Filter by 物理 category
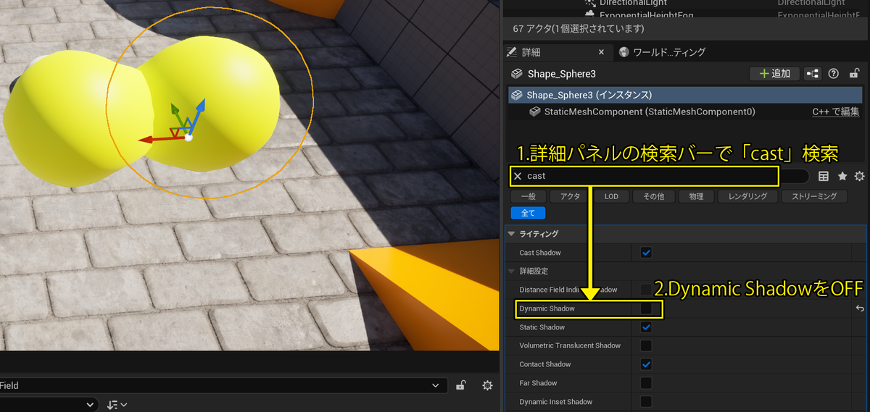 [x=696, y=196]
